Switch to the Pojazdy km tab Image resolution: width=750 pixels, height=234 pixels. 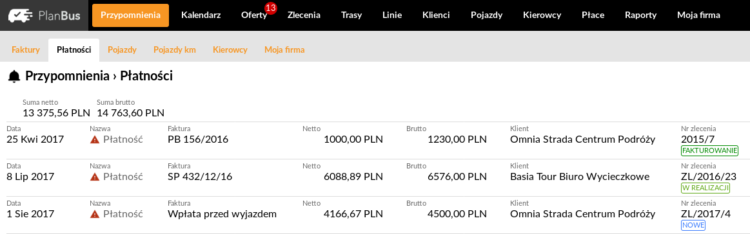pos(175,50)
